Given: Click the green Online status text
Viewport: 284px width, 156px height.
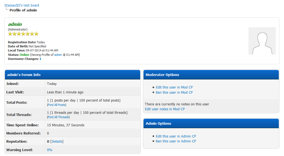Looking at the screenshot, I should 24,55.
